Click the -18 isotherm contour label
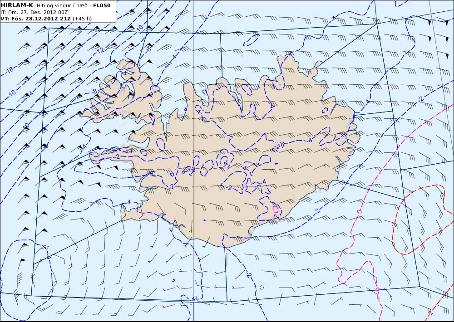The width and height of the screenshot is (454, 322). click(10, 70)
